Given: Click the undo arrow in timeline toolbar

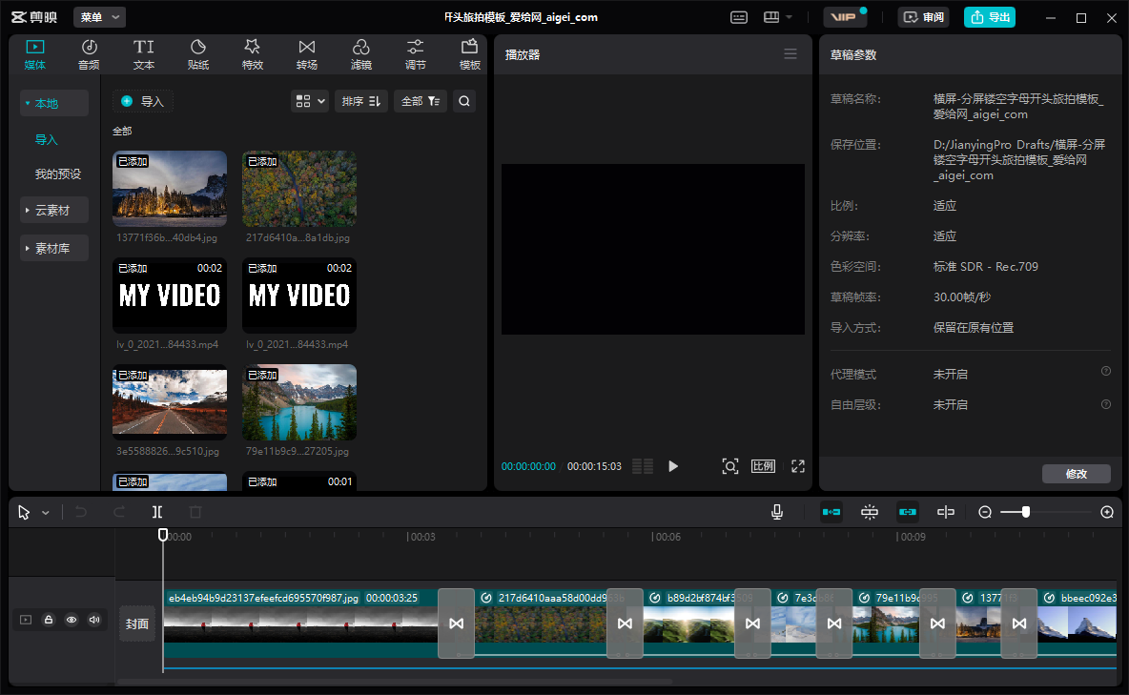Looking at the screenshot, I should [81, 512].
